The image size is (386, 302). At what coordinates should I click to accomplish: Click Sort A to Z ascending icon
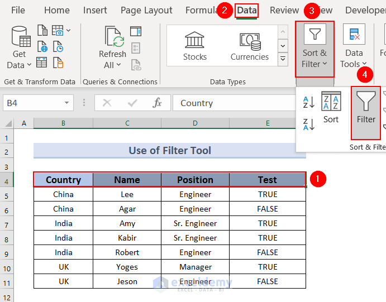[x=309, y=102]
